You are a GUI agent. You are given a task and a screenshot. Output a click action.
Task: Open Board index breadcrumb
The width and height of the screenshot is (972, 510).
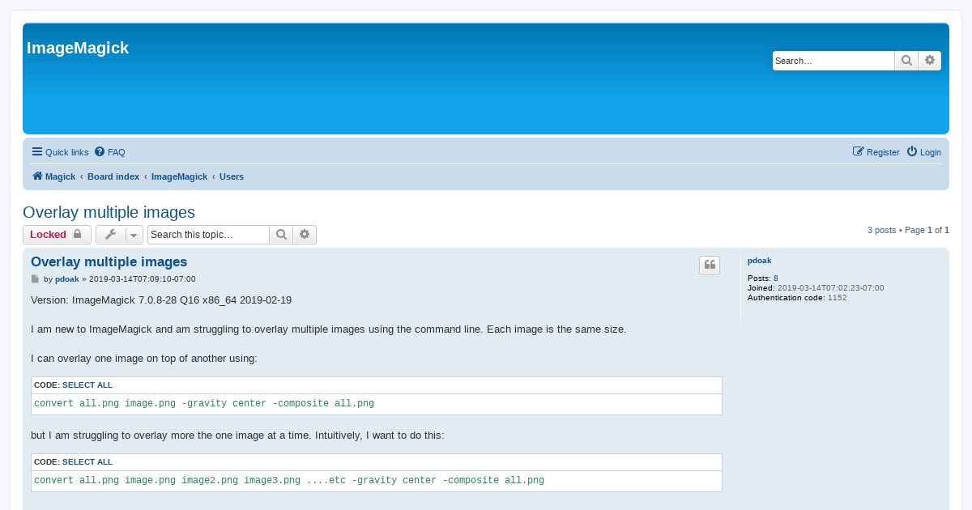point(113,176)
